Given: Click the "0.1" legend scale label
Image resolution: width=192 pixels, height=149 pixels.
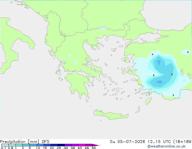Looking at the screenshot, I should 3,148.
